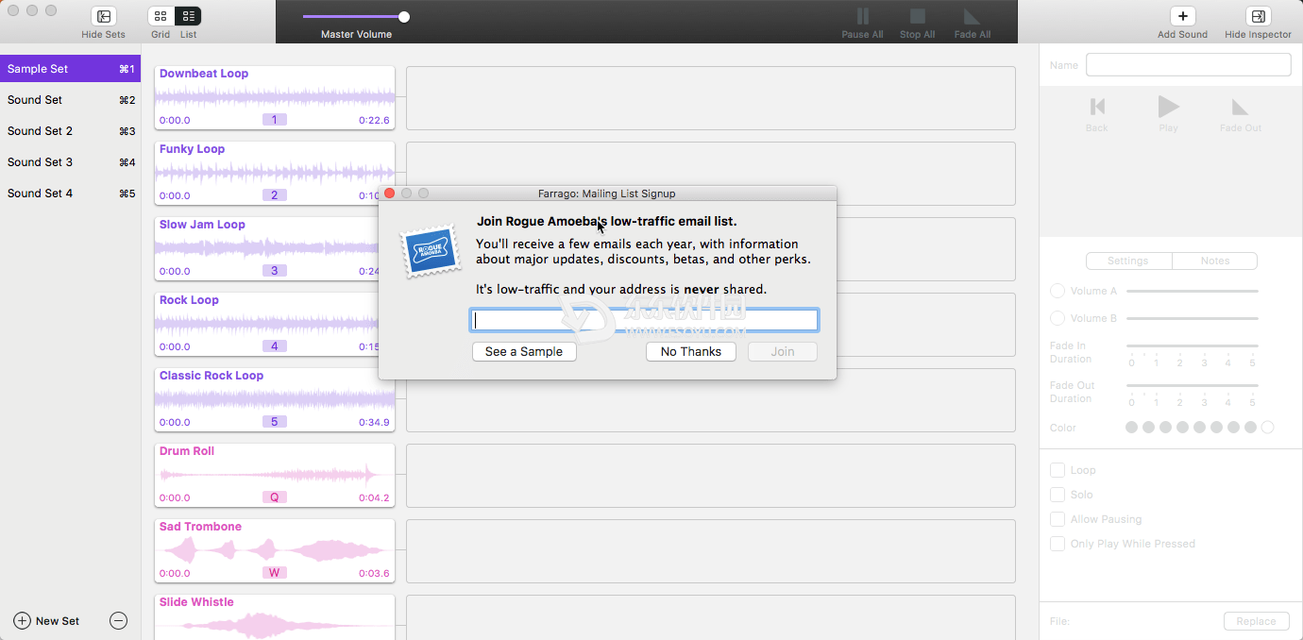Click the email address field in the dialog
The image size is (1303, 640).
tap(644, 320)
